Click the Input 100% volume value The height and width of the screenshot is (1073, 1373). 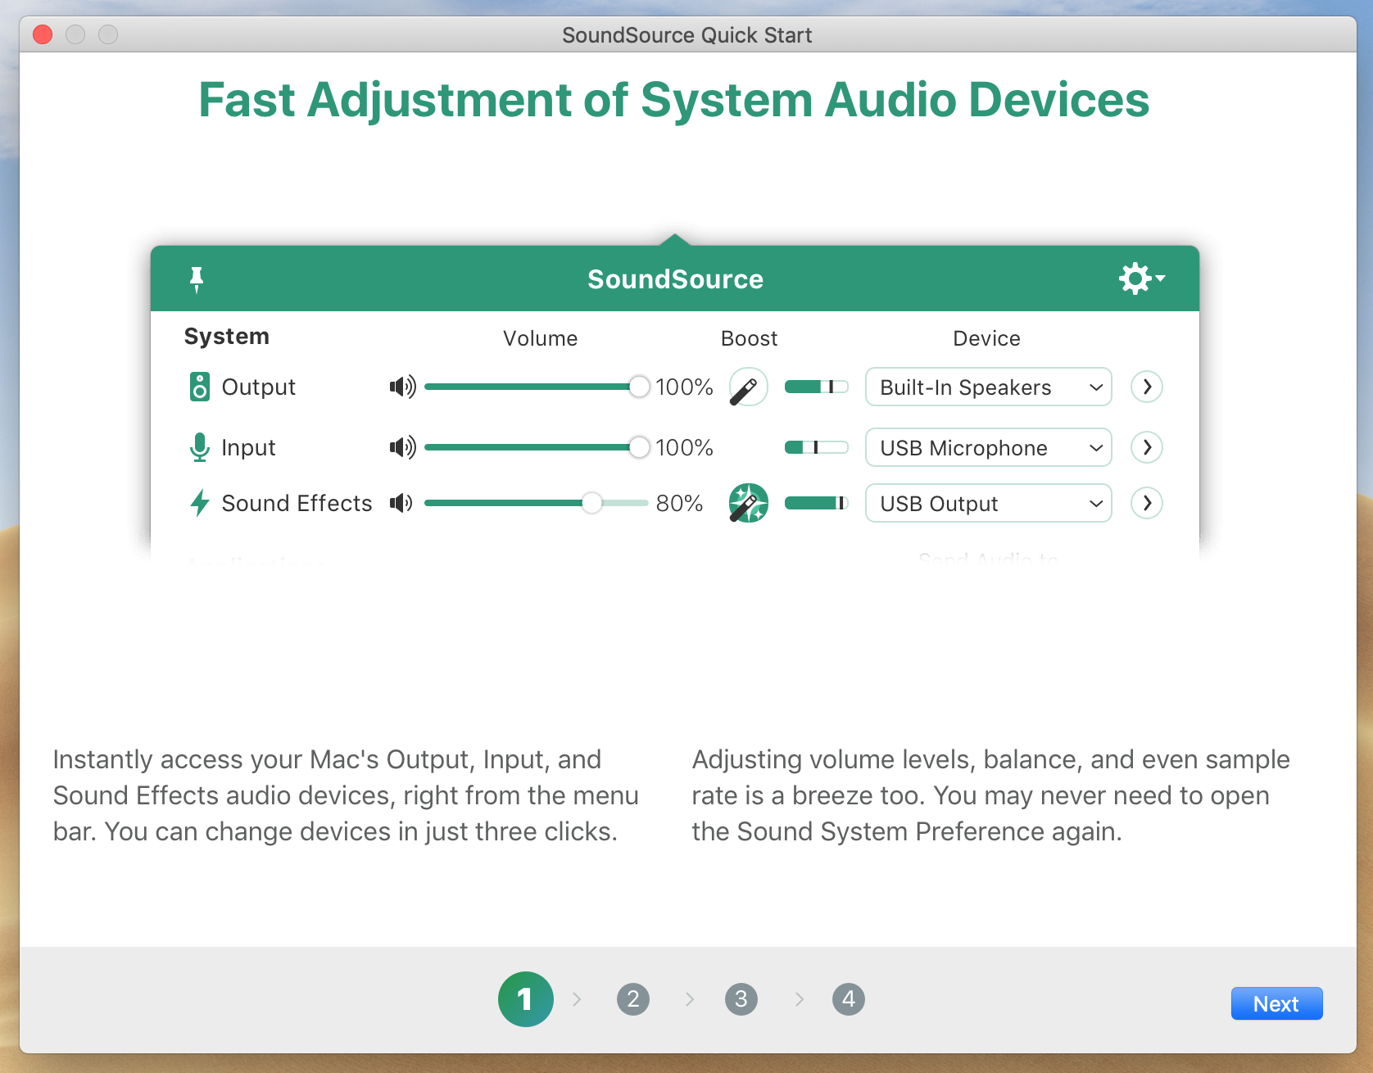684,447
